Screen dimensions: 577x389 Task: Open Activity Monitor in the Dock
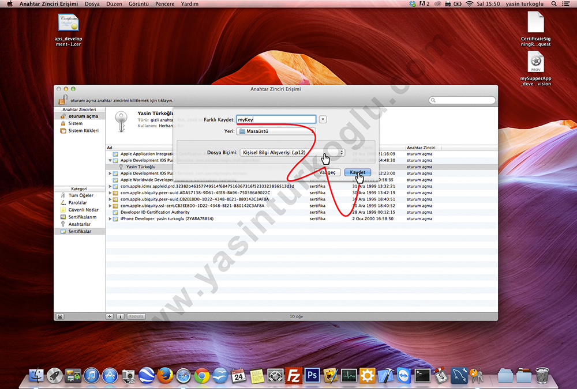[x=349, y=375]
